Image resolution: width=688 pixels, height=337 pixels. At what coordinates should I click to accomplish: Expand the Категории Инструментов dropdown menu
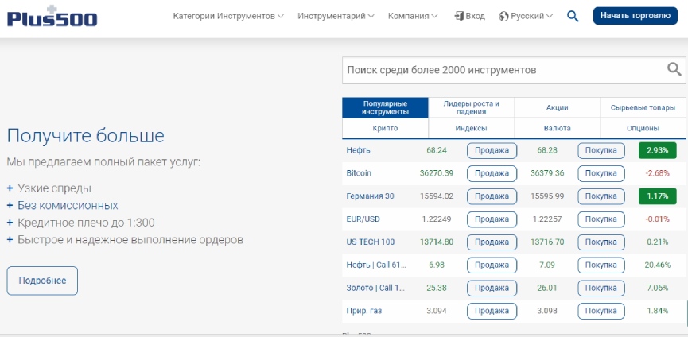pos(227,16)
